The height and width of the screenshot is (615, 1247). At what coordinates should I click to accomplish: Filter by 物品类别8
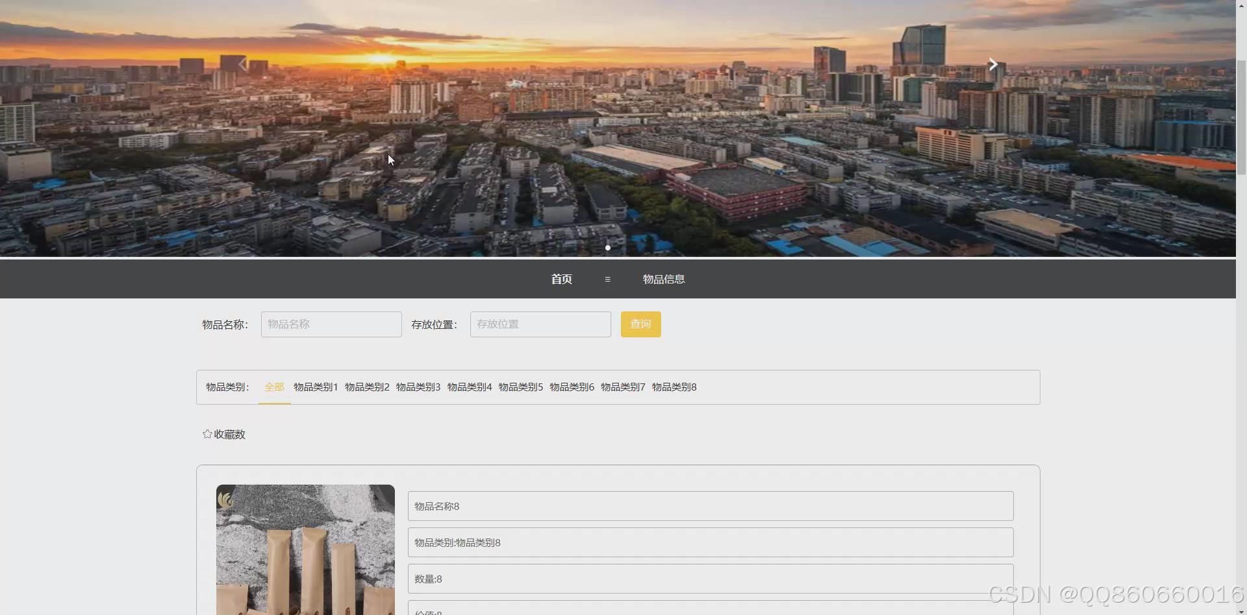point(674,387)
